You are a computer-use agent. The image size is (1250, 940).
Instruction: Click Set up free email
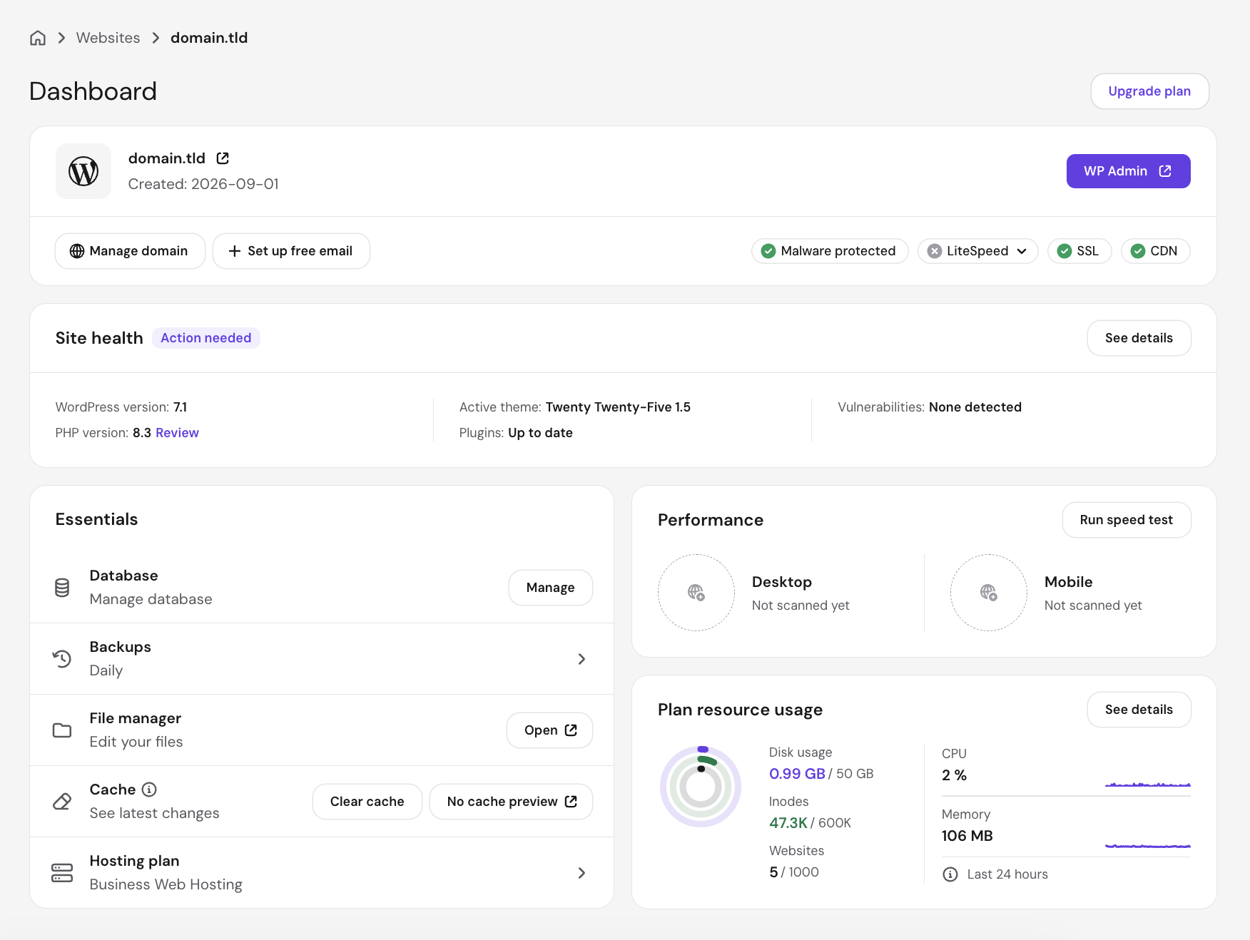[291, 251]
